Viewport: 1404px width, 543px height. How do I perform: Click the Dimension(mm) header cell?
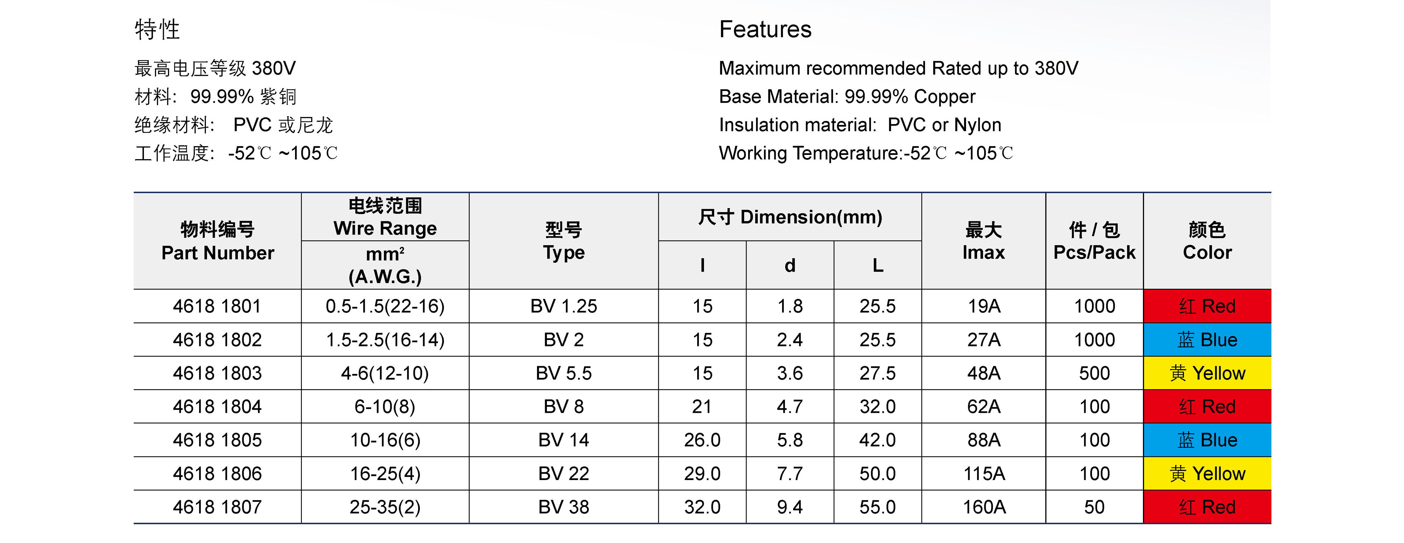[x=790, y=217]
